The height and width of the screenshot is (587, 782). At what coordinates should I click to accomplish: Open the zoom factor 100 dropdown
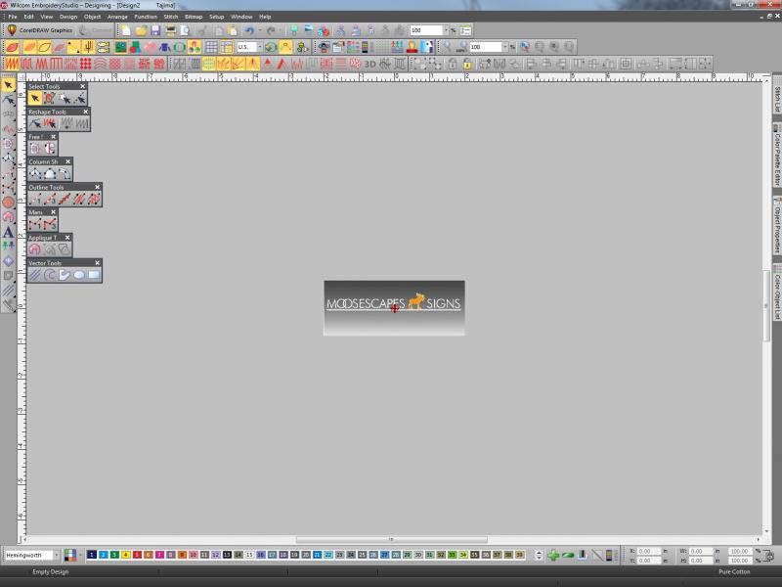click(504, 47)
